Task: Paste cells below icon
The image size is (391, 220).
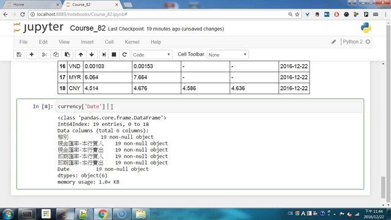Action: (x=67, y=54)
